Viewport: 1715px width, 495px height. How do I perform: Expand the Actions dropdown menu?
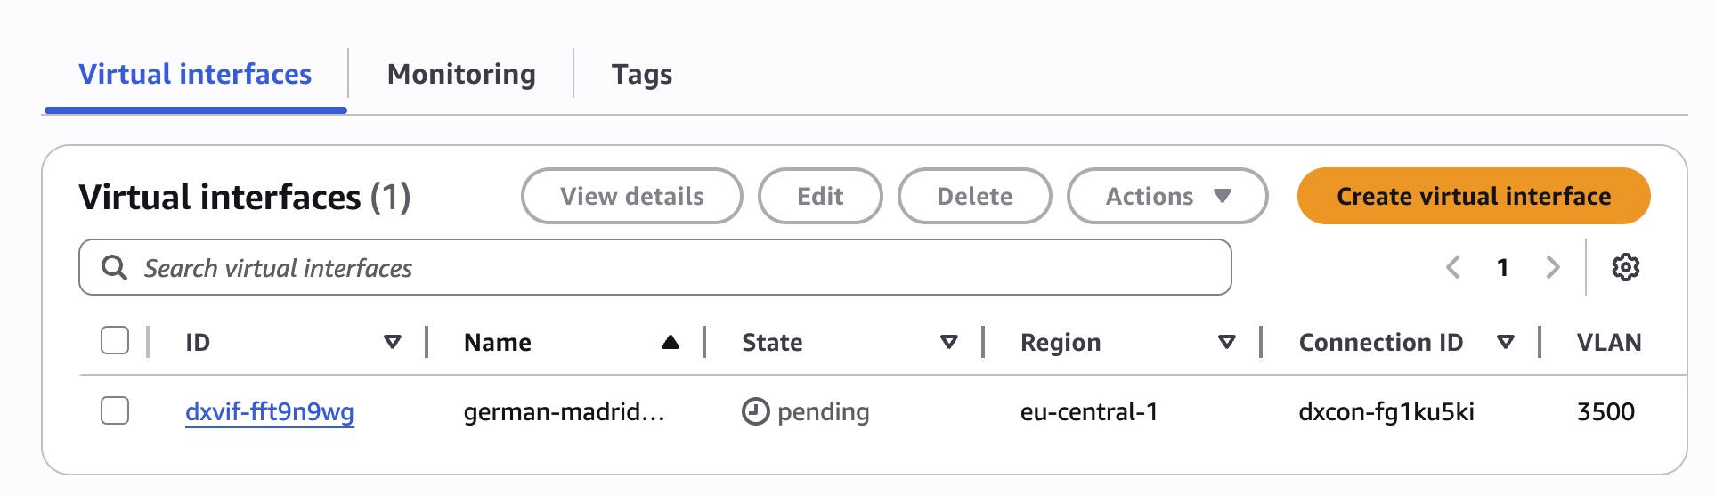click(1166, 196)
